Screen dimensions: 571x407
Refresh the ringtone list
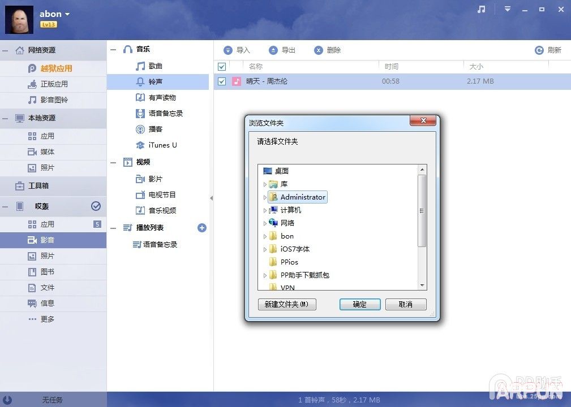[x=539, y=50]
